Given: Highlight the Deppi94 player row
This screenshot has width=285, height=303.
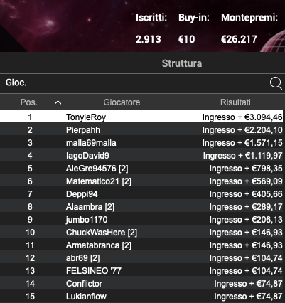Looking at the screenshot, I should pyautogui.click(x=141, y=194).
